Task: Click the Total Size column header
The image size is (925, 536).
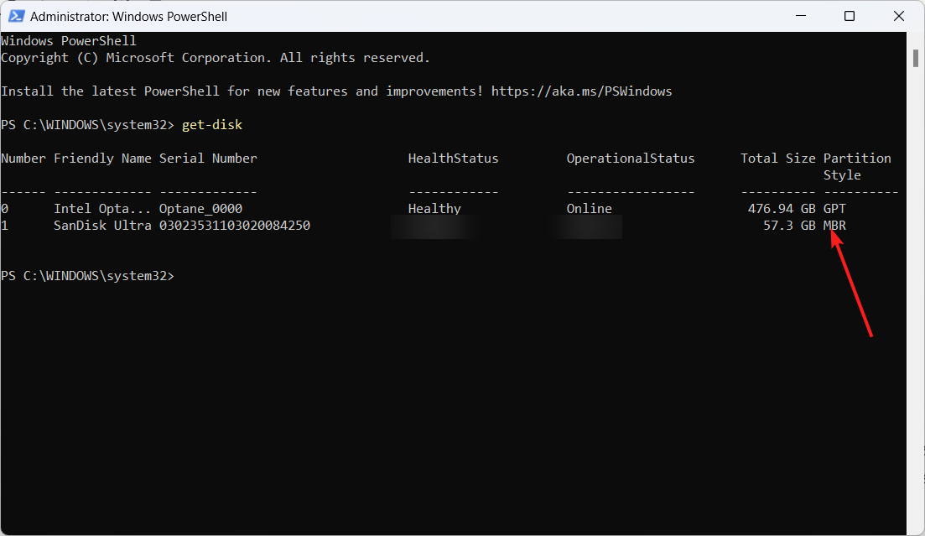Action: [777, 158]
